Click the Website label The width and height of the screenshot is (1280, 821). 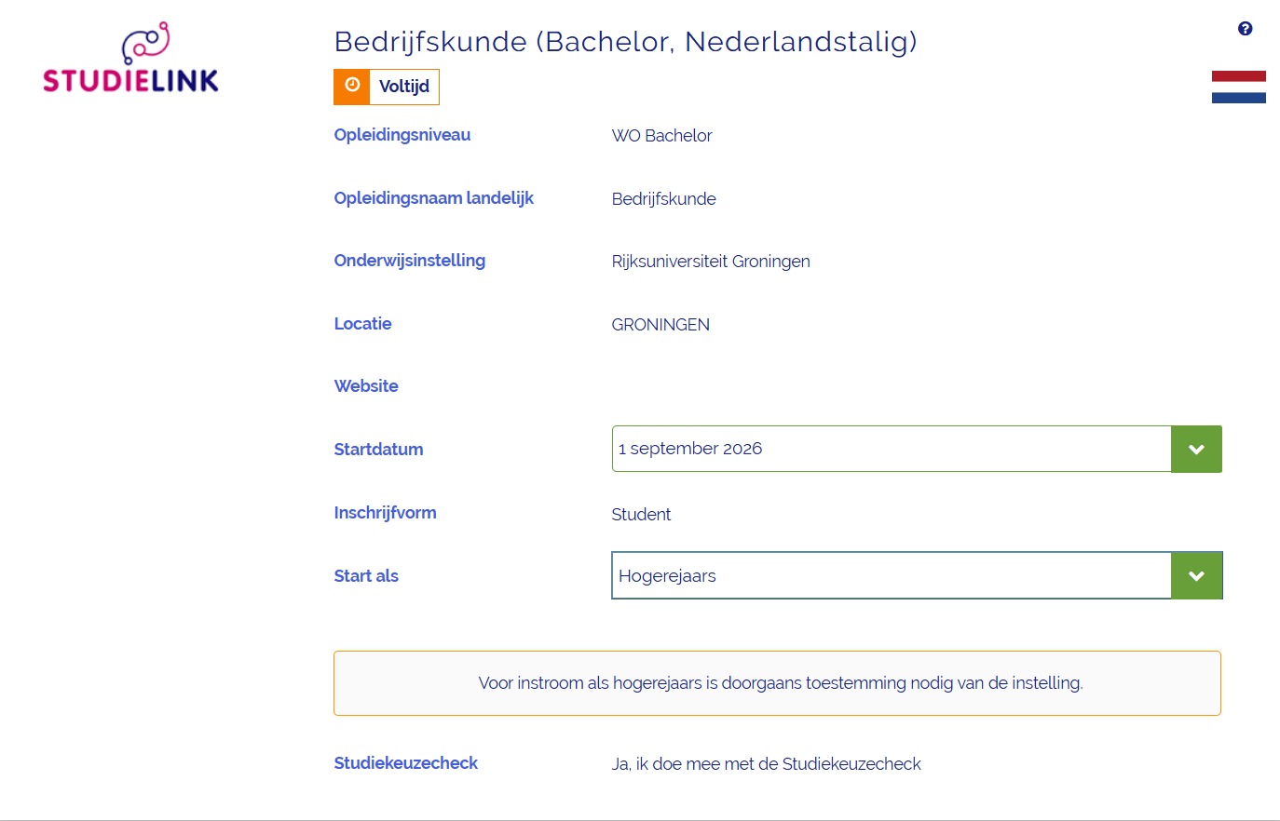(x=366, y=385)
